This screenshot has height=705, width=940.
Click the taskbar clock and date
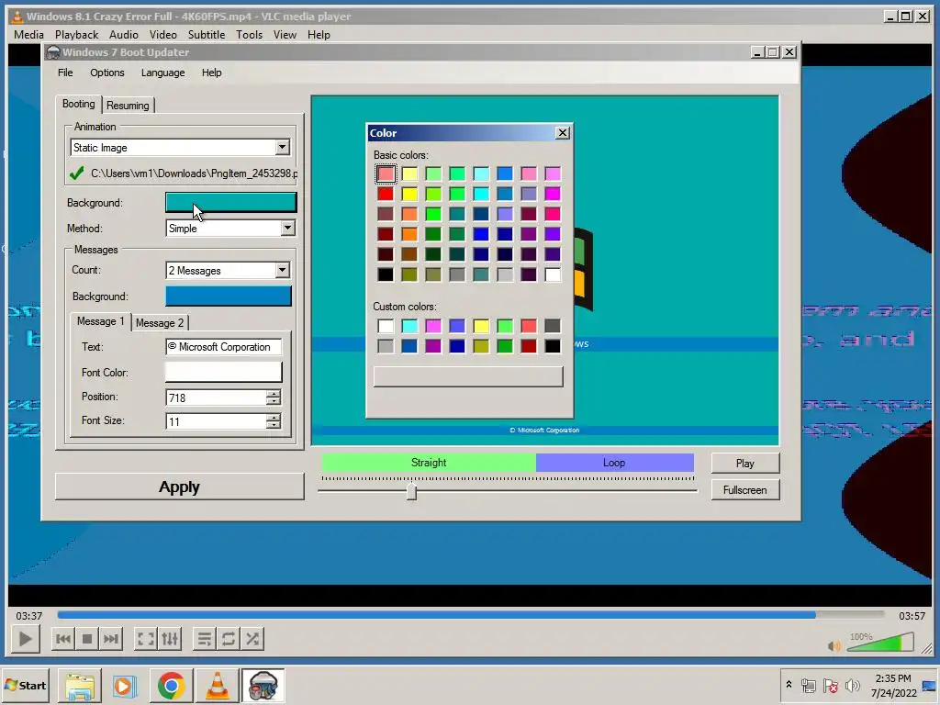click(x=893, y=685)
